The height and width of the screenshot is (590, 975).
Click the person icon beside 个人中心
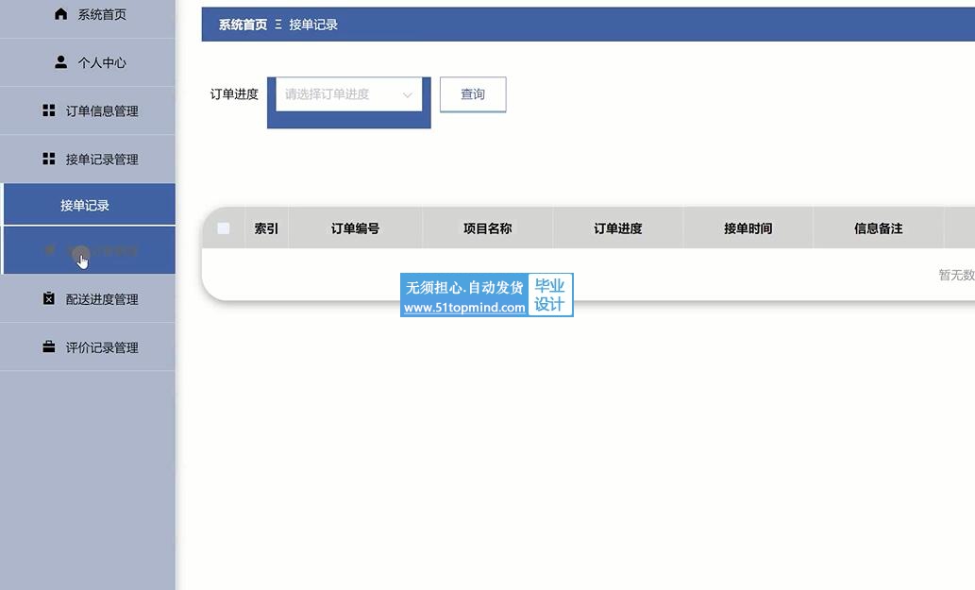point(60,62)
